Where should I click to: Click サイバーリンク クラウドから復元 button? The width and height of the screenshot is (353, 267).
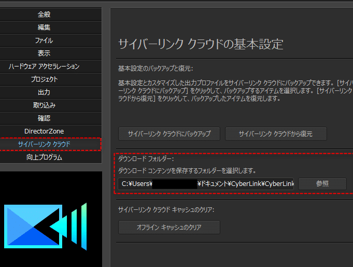point(276,134)
